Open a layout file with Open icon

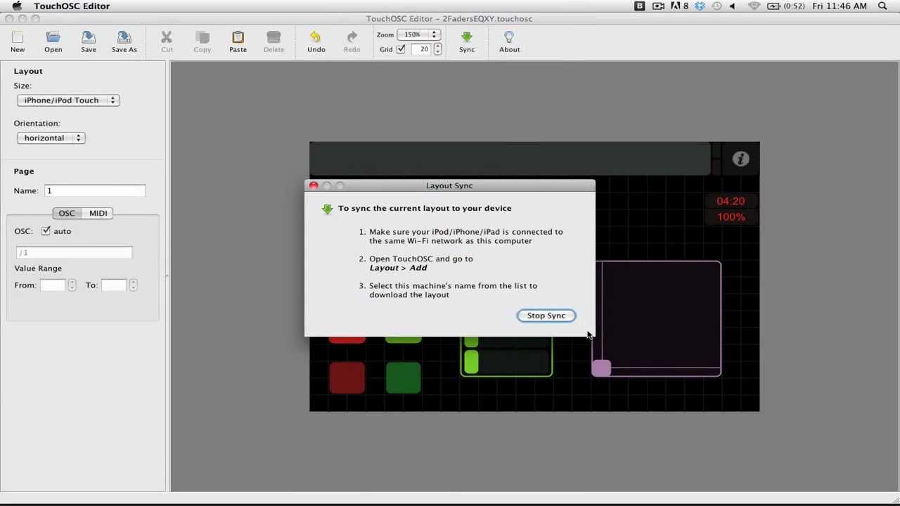tap(53, 38)
